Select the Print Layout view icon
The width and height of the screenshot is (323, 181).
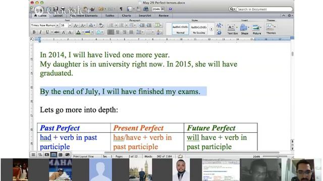click(x=53, y=155)
